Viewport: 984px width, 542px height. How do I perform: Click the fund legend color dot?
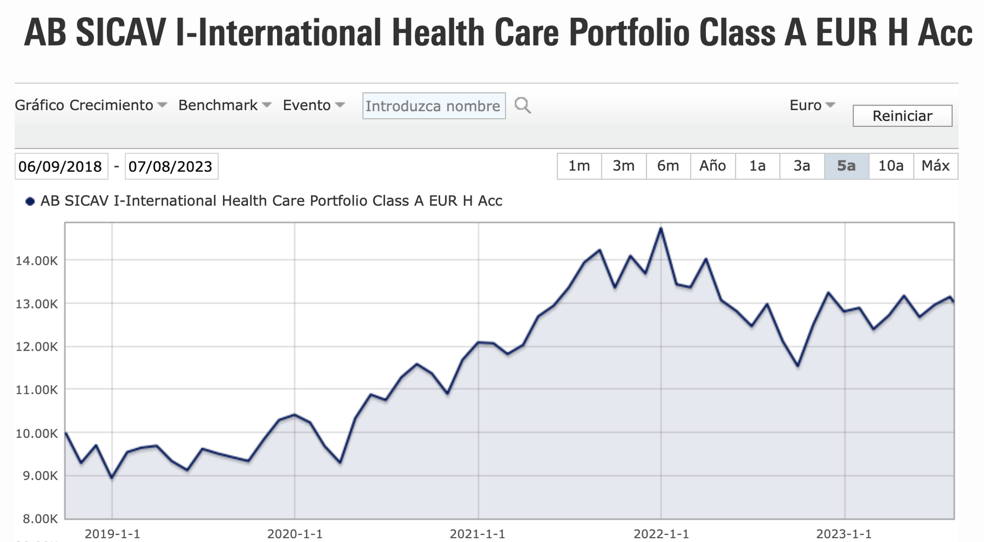(x=30, y=202)
